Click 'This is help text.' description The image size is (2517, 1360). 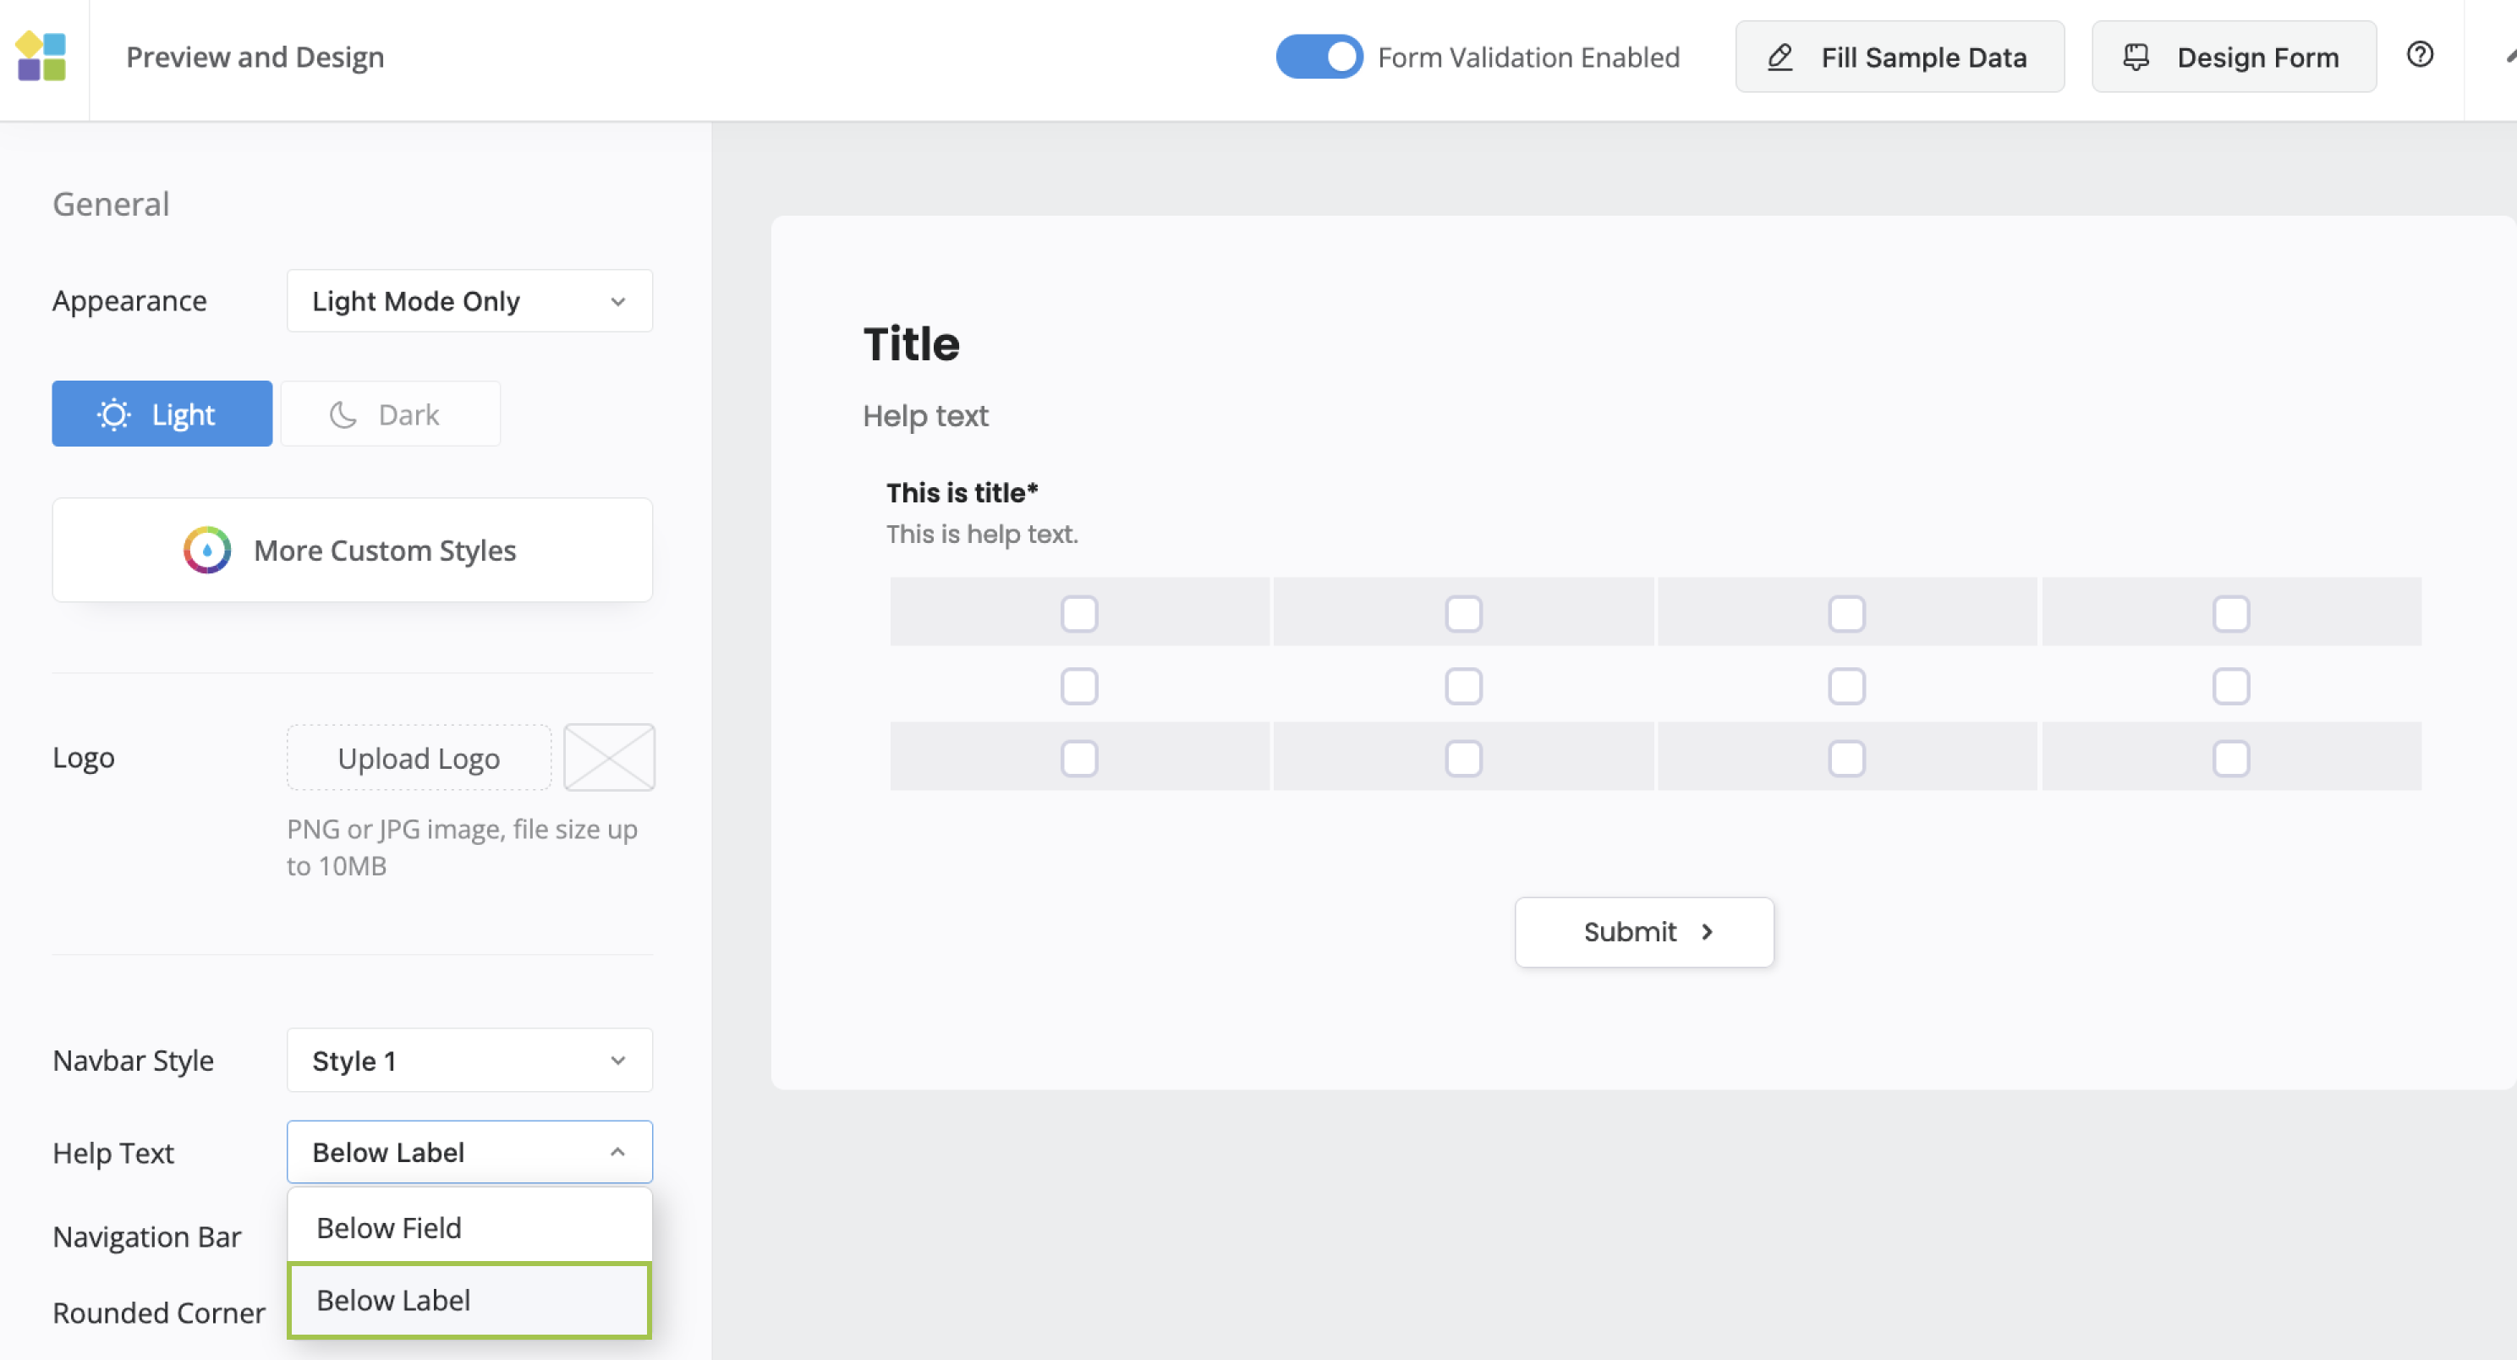click(x=982, y=535)
